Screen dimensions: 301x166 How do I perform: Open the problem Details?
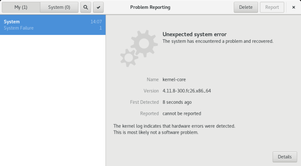point(285,157)
